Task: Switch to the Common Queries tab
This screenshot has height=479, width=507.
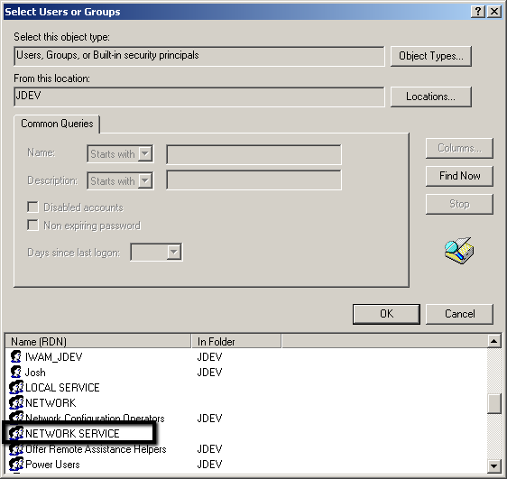Action: tap(57, 124)
